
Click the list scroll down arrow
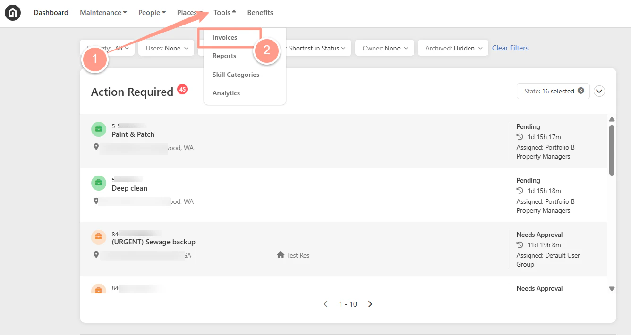point(612,289)
